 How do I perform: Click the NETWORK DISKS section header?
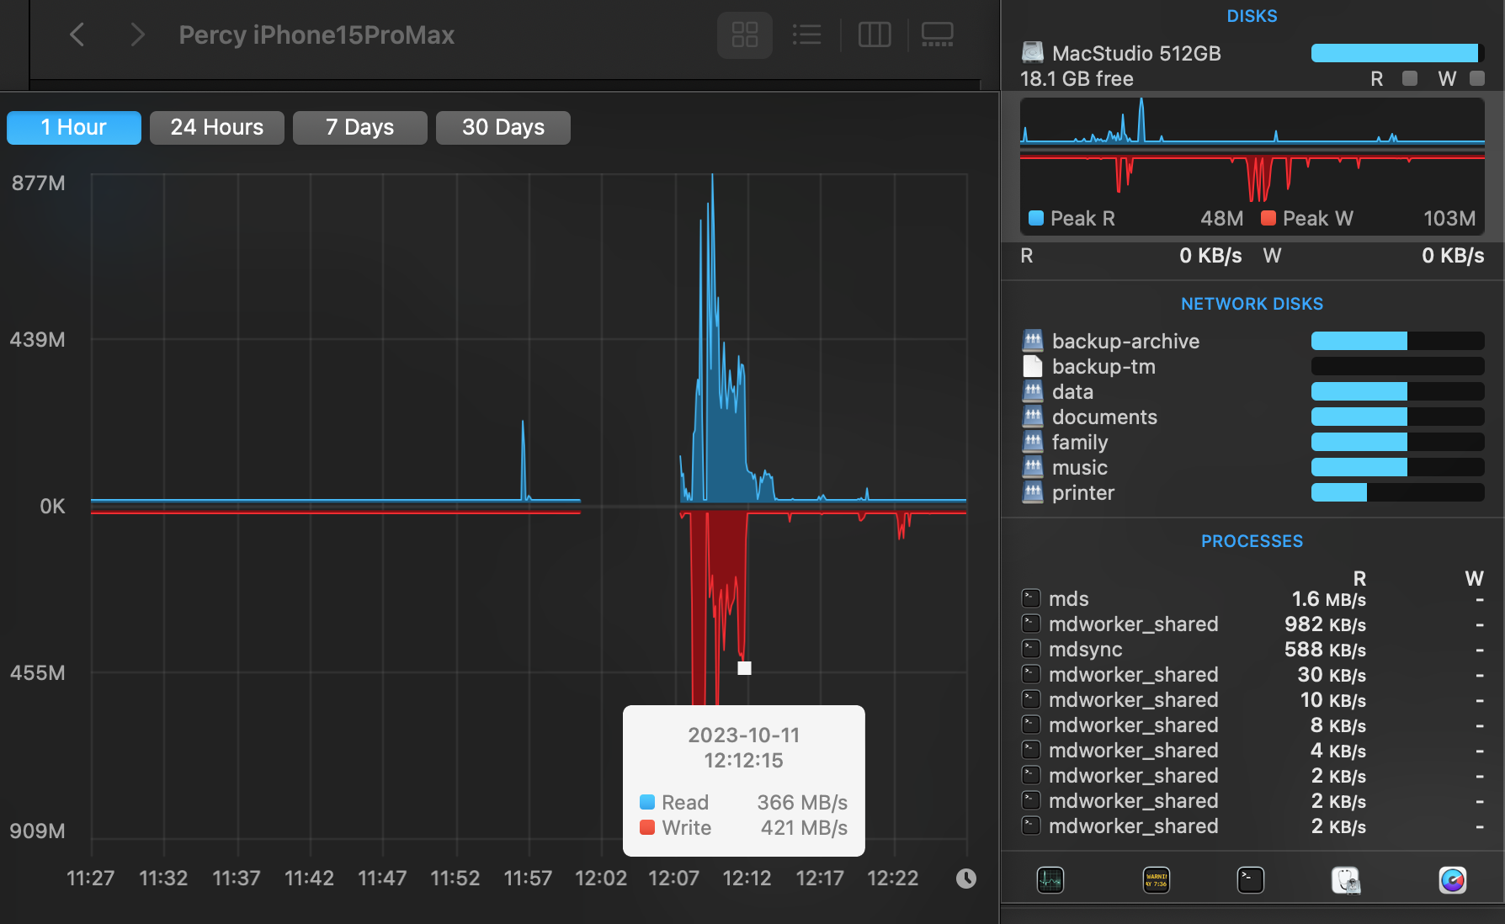tap(1252, 304)
